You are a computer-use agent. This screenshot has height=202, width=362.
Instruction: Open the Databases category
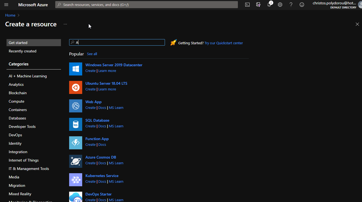click(x=17, y=118)
